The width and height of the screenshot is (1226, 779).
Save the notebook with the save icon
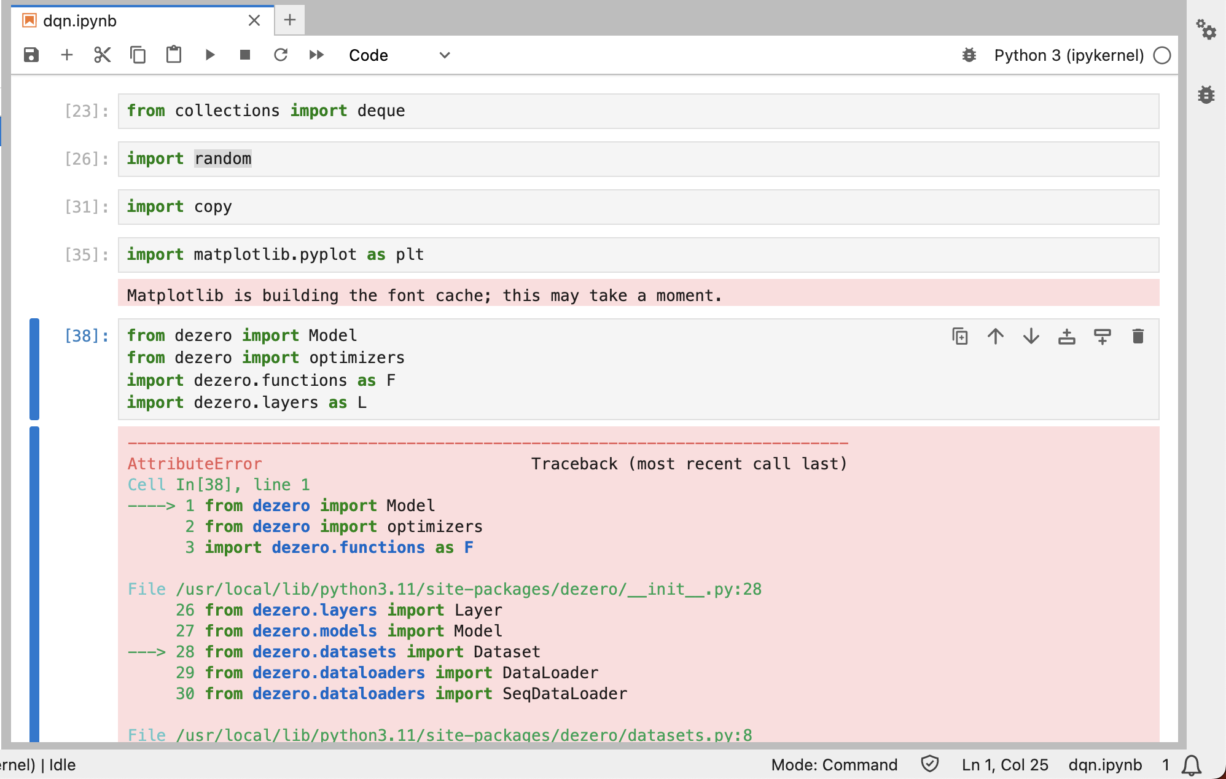coord(31,55)
